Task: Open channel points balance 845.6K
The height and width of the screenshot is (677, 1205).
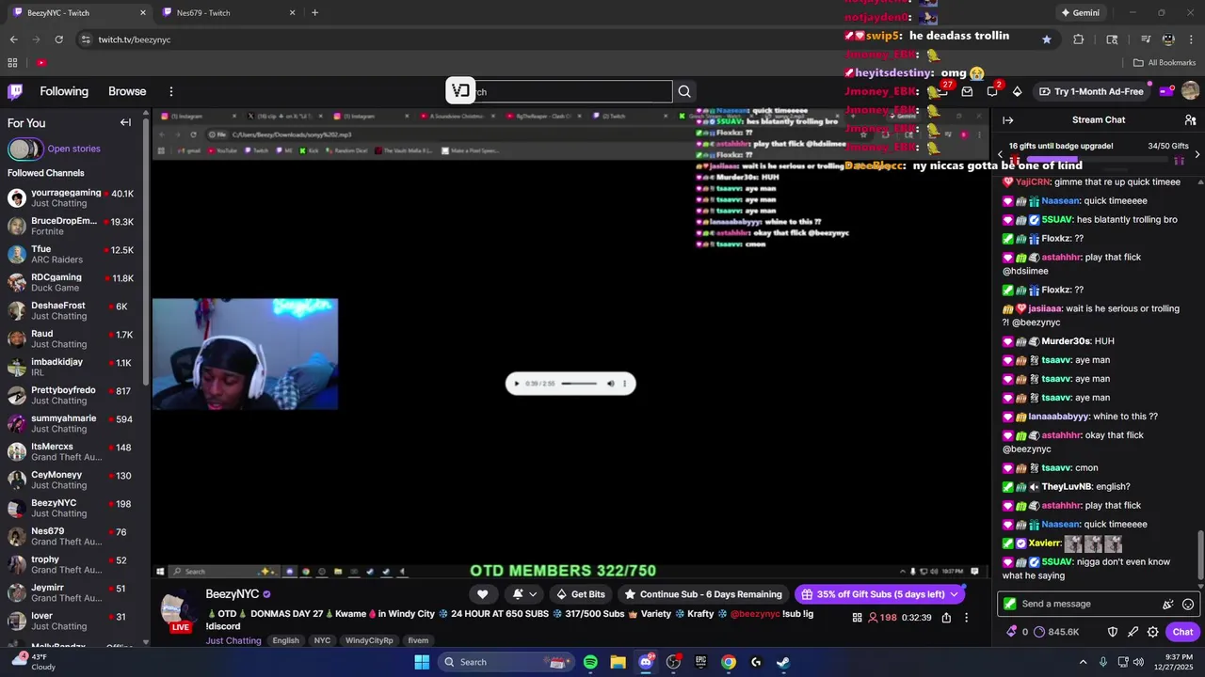Action: pyautogui.click(x=1056, y=632)
